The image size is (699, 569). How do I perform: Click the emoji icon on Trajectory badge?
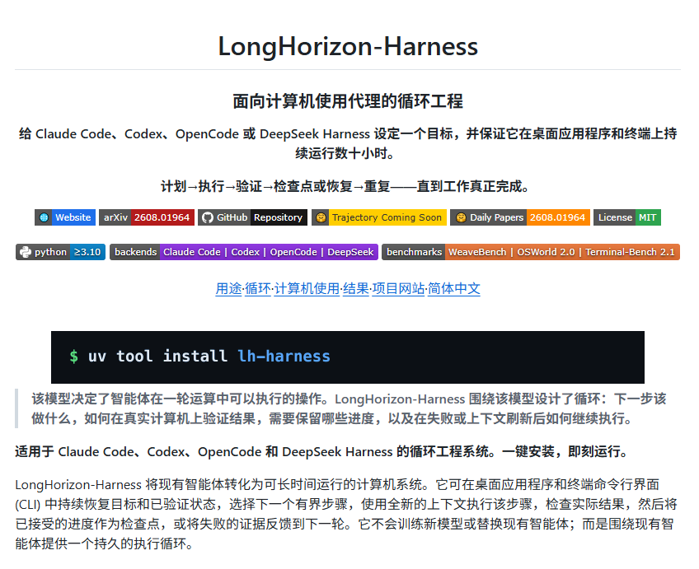tap(321, 217)
